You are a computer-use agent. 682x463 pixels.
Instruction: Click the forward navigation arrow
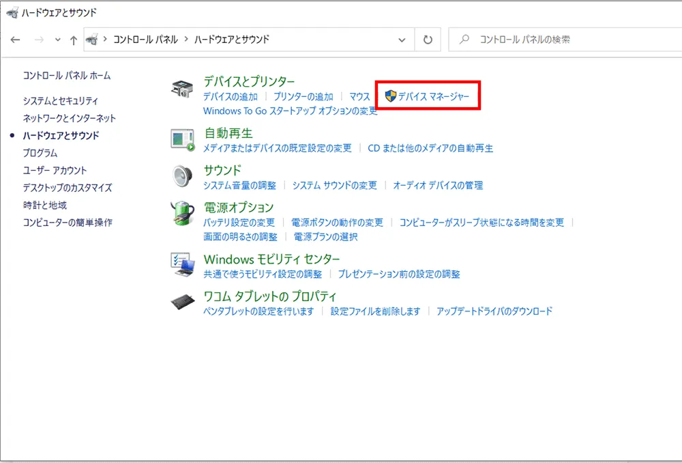tap(39, 40)
